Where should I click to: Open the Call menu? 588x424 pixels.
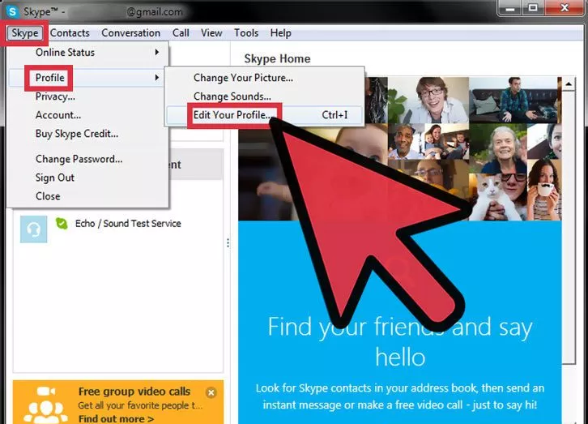point(181,33)
